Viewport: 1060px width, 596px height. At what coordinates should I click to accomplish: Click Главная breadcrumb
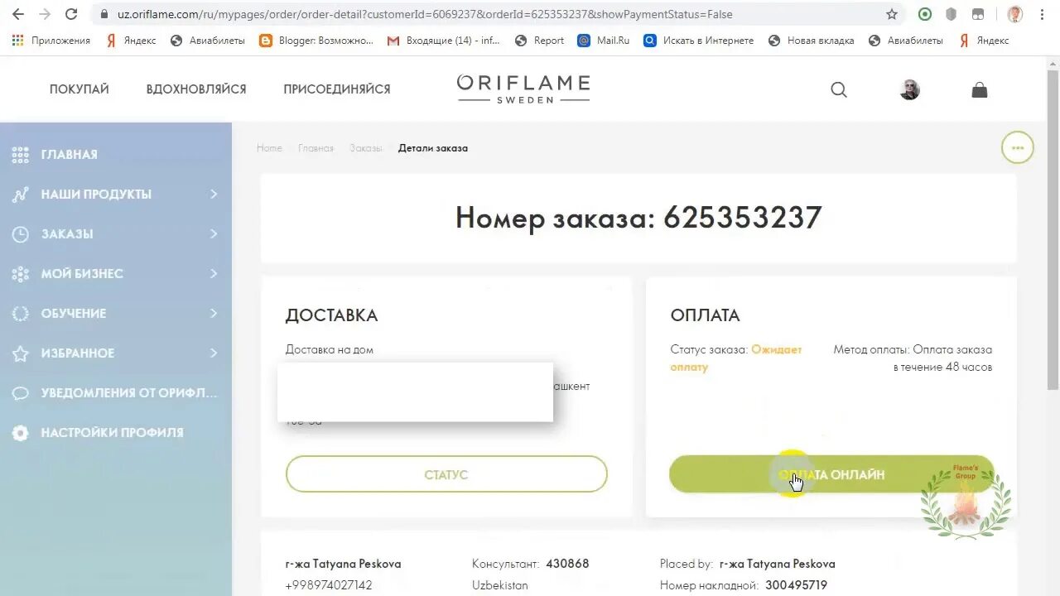316,148
